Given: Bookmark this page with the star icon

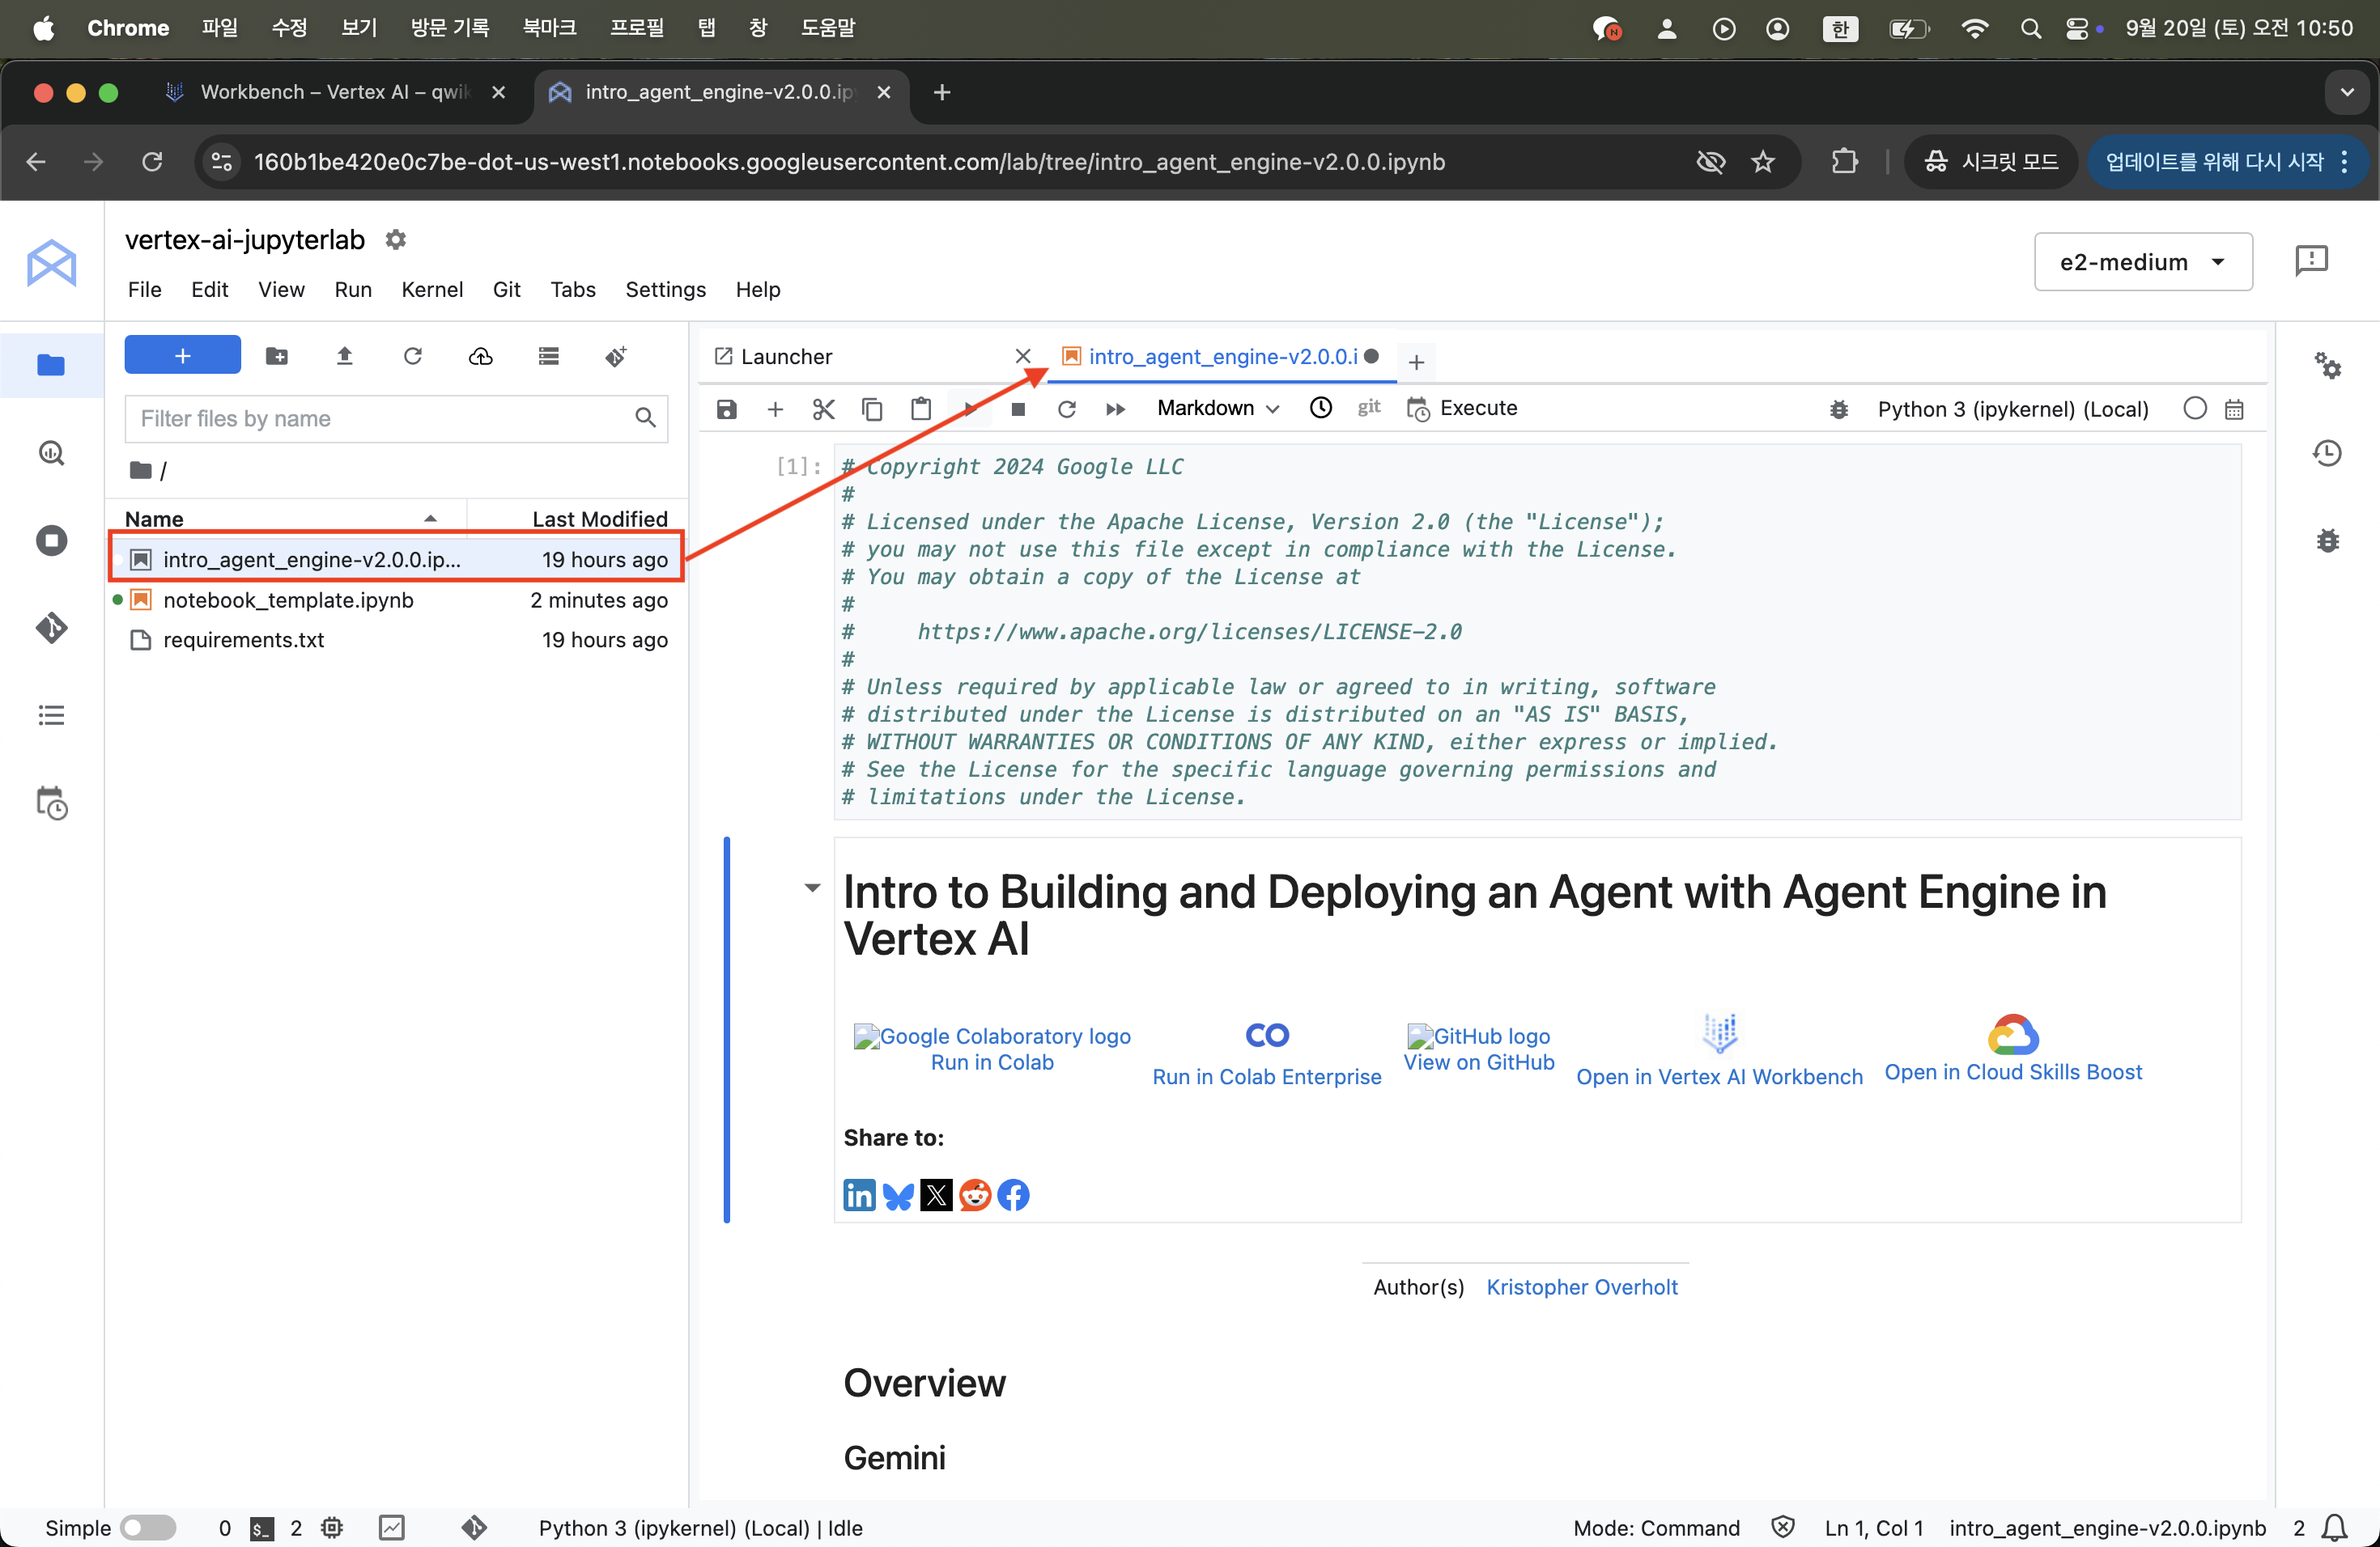Looking at the screenshot, I should (1762, 162).
